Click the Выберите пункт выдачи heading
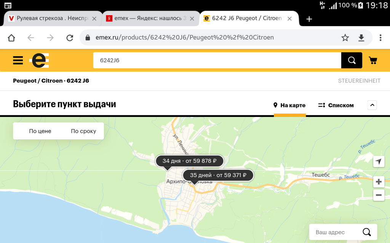 [64, 104]
